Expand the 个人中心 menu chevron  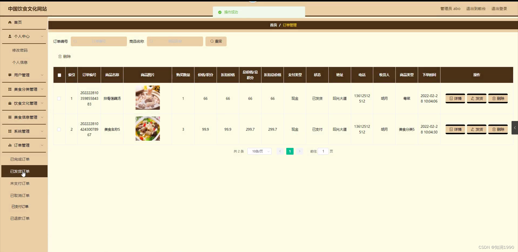(x=42, y=36)
